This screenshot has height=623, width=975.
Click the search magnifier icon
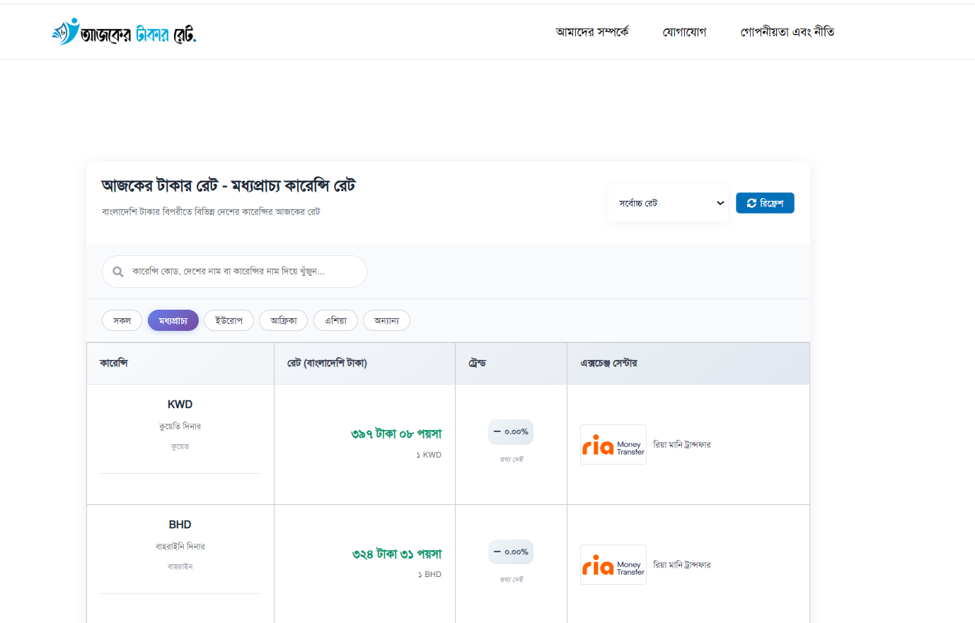(x=118, y=272)
